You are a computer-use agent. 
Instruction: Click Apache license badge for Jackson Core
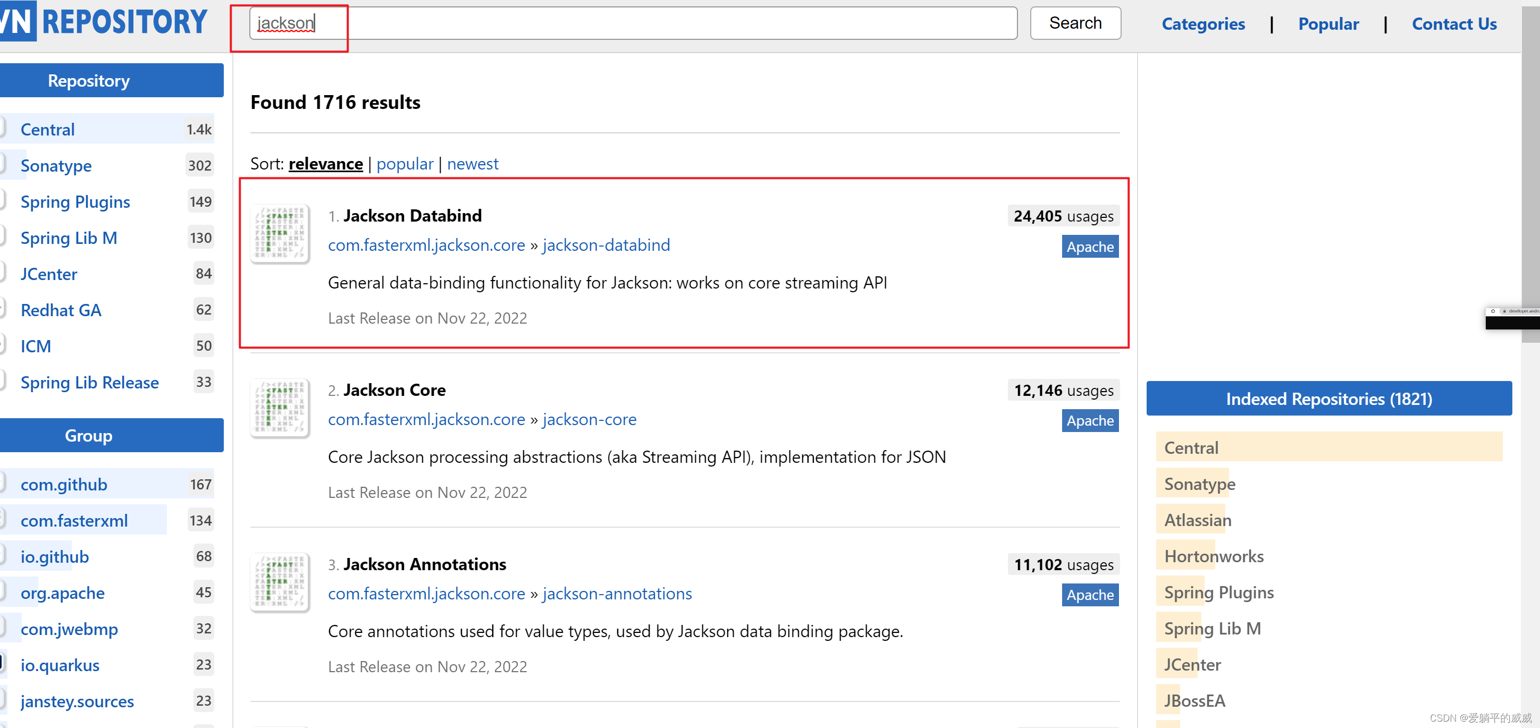coord(1089,421)
